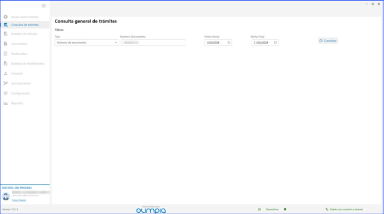Screen dimensions: 384x214
Task: Maximize the application window
Action: [373, 4]
